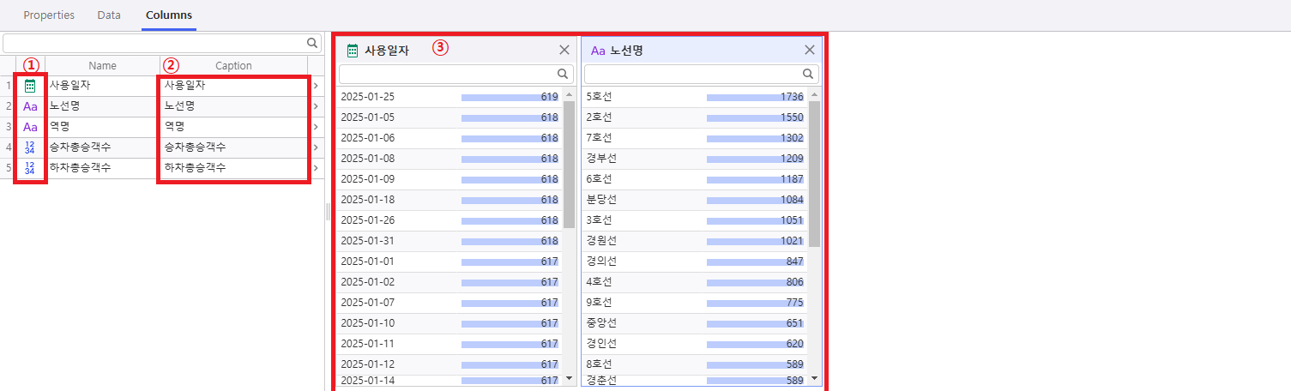Viewport: 1291px width, 391px height.
Task: Select the 5호선 value in 노선명 list
Action: (x=599, y=97)
